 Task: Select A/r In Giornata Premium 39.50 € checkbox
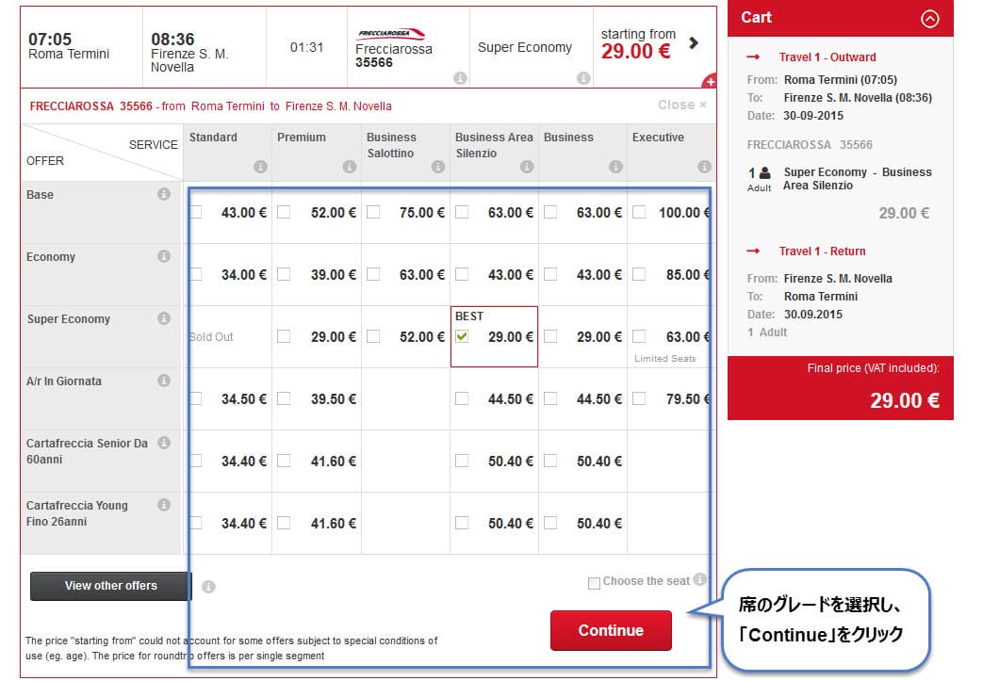coord(284,398)
